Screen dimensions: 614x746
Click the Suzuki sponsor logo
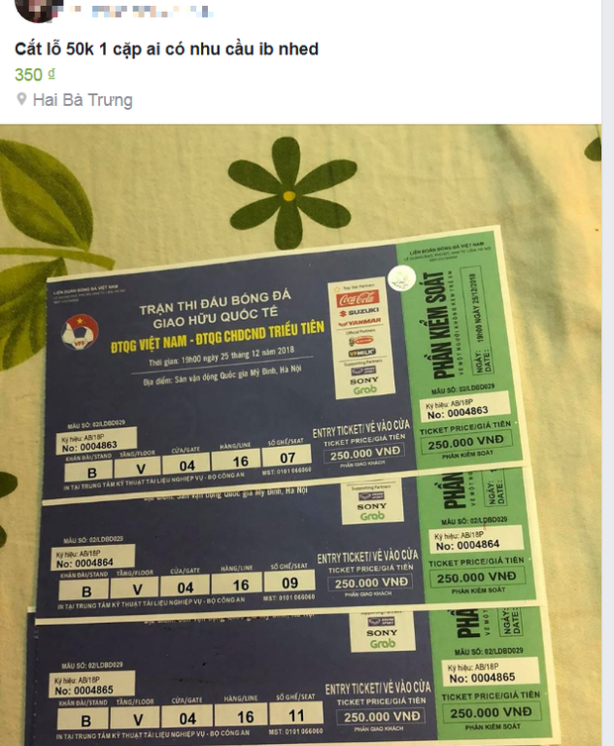pyautogui.click(x=359, y=312)
